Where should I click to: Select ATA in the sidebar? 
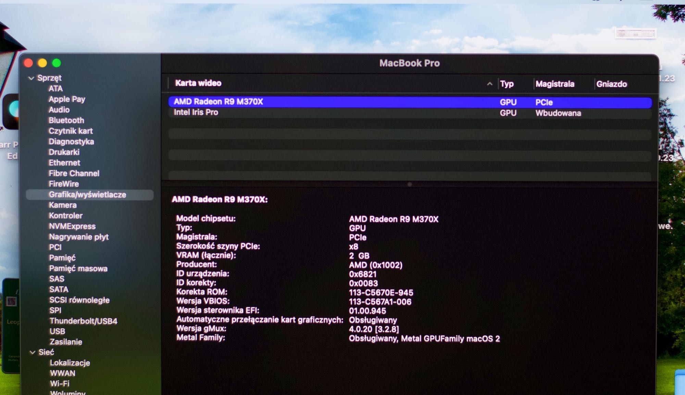pos(55,89)
